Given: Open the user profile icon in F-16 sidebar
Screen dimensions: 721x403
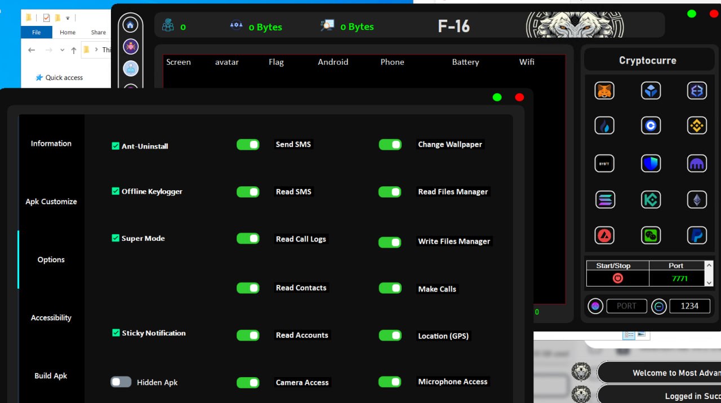Looking at the screenshot, I should pyautogui.click(x=131, y=69).
